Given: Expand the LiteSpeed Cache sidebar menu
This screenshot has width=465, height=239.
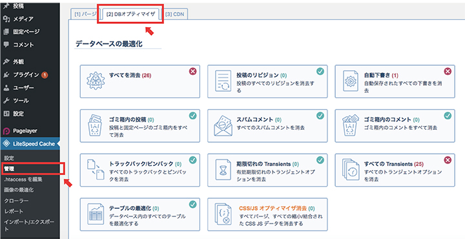Looking at the screenshot, I should coord(30,144).
